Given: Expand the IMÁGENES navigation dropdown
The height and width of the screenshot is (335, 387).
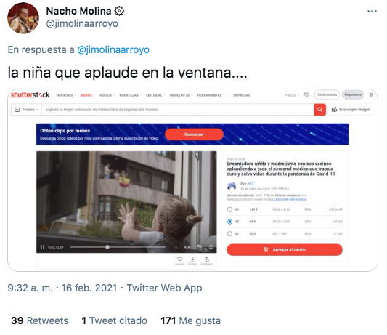Looking at the screenshot, I should click(x=66, y=95).
